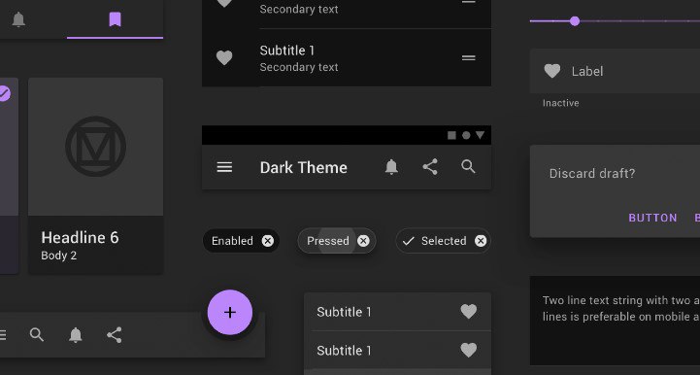Click the heart icon next to Label
Screen dimensions: 700x375
552,71
